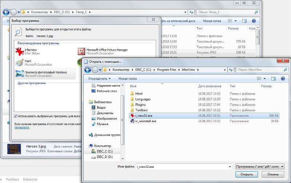Click Temp_1 breadcrumb in Explorer window
The image size is (291, 183).
click(x=81, y=12)
